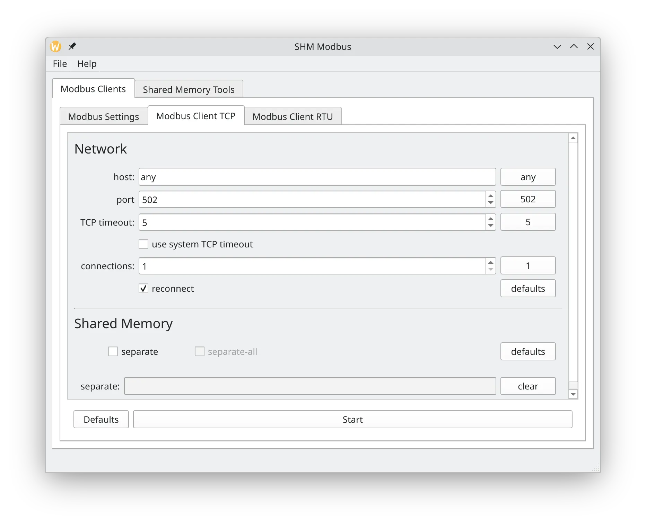Open the File menu

(x=60, y=64)
